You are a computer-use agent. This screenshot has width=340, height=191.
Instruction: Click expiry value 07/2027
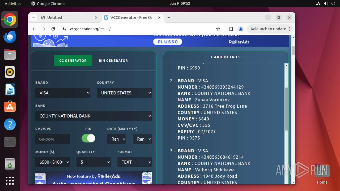[207, 132]
